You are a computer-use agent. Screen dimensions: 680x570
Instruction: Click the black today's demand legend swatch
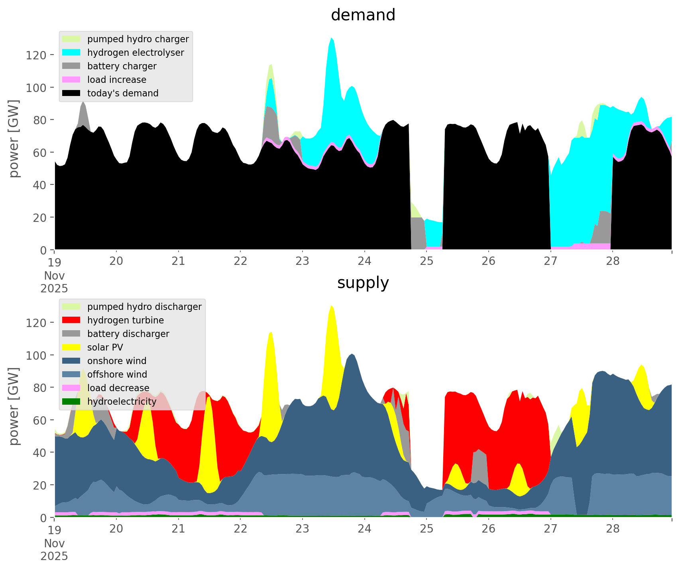point(72,93)
